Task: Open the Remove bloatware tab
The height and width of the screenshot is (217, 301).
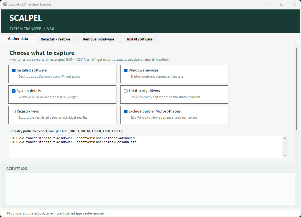Action: tap(98, 39)
